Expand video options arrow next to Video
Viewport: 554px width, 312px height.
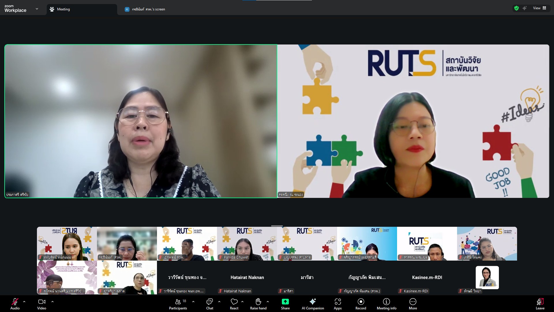tap(53, 302)
